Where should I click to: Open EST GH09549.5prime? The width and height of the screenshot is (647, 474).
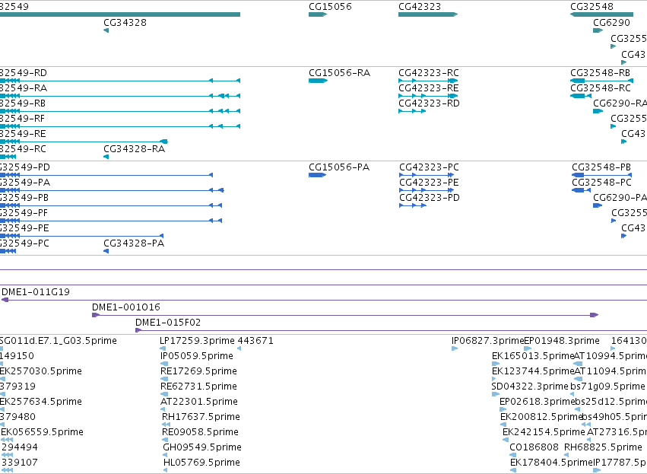pyautogui.click(x=202, y=448)
